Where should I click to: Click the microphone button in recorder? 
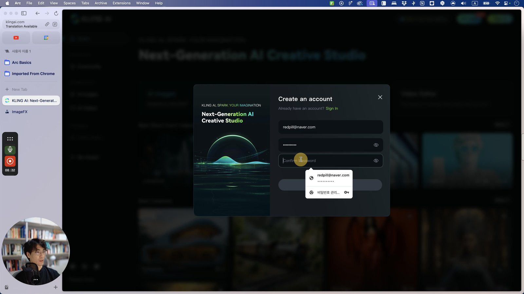pos(10,150)
